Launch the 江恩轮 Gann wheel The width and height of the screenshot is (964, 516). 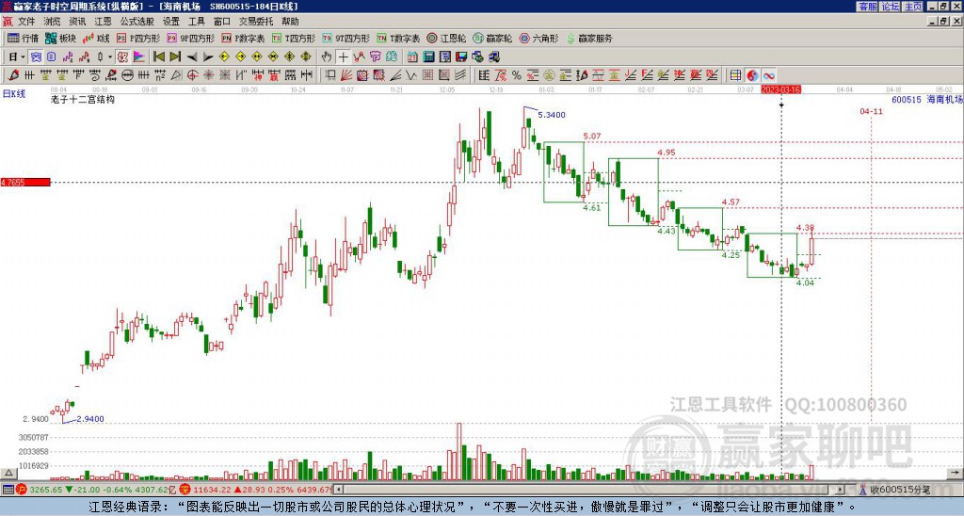[445, 38]
